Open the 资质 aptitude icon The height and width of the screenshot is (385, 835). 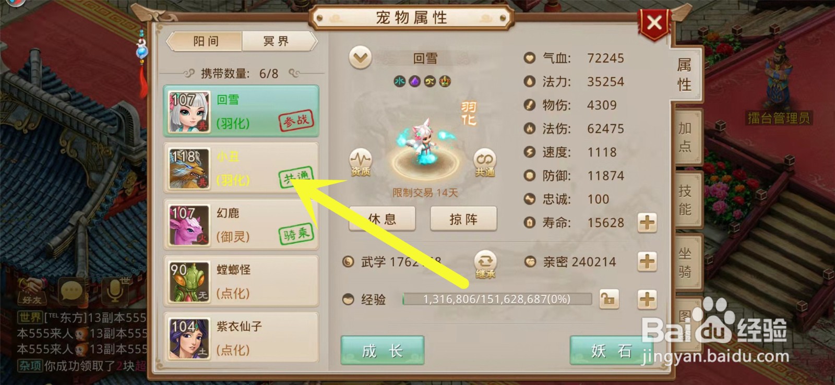(x=361, y=162)
